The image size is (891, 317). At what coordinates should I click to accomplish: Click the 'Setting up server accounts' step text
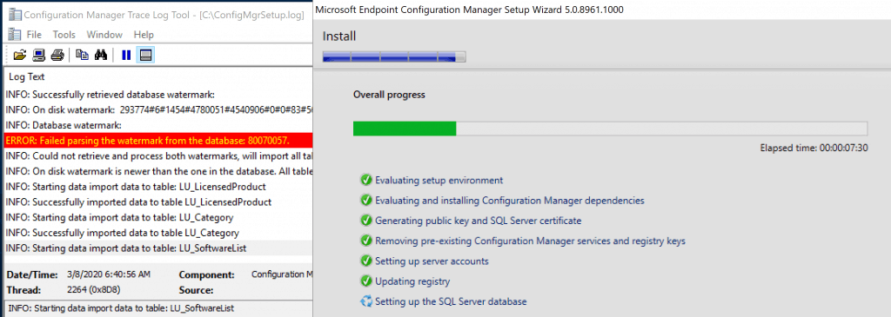pyautogui.click(x=432, y=261)
